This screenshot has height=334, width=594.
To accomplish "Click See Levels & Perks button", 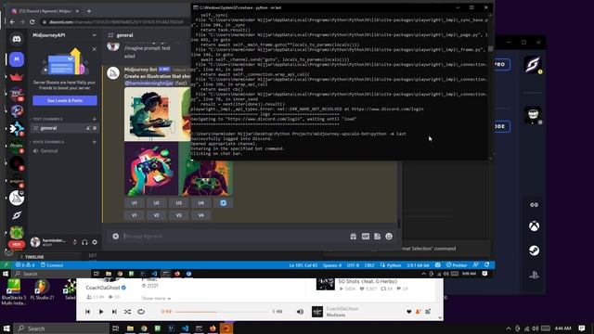I will coord(65,100).
